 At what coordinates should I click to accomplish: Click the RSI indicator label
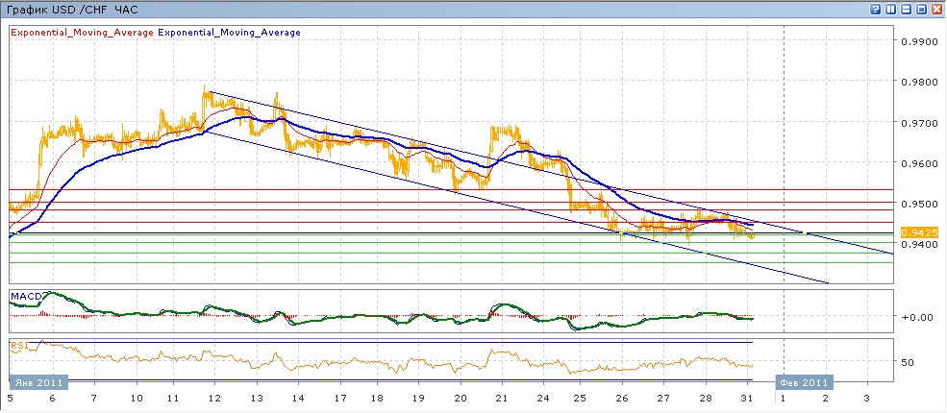pos(19,343)
